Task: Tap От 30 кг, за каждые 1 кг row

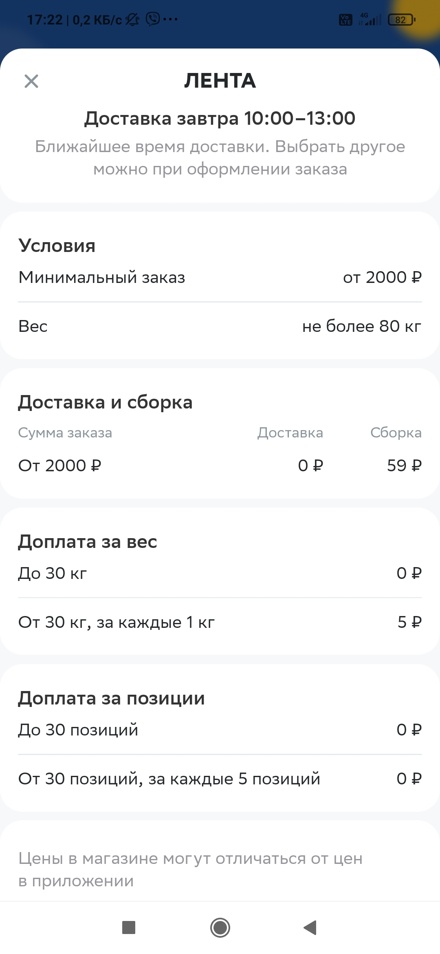Action: pos(220,623)
